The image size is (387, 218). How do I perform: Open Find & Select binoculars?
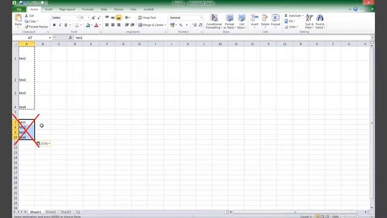(320, 22)
